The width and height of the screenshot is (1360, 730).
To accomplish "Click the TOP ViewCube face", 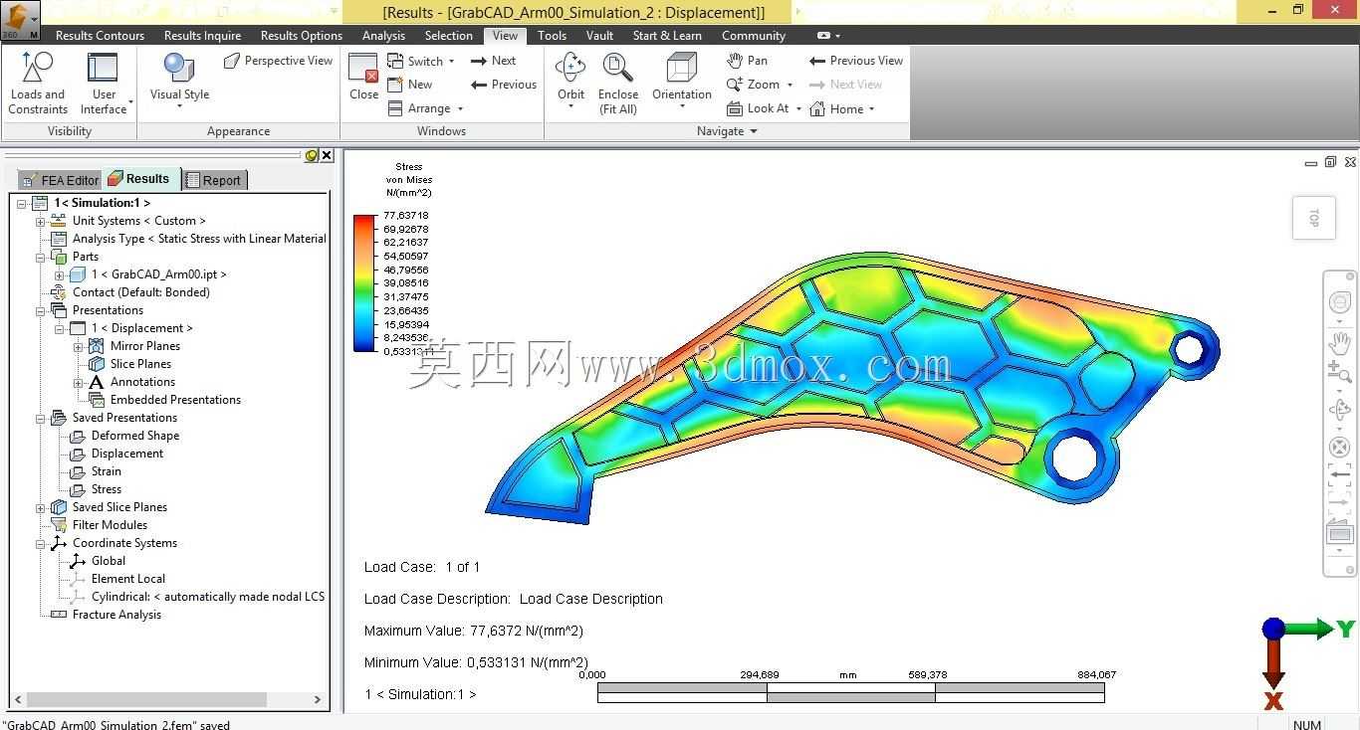I will tap(1314, 217).
